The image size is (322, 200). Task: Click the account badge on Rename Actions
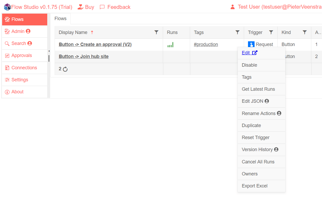coord(279,113)
